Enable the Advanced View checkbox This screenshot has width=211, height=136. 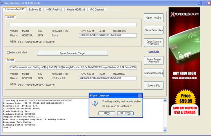tap(8, 52)
